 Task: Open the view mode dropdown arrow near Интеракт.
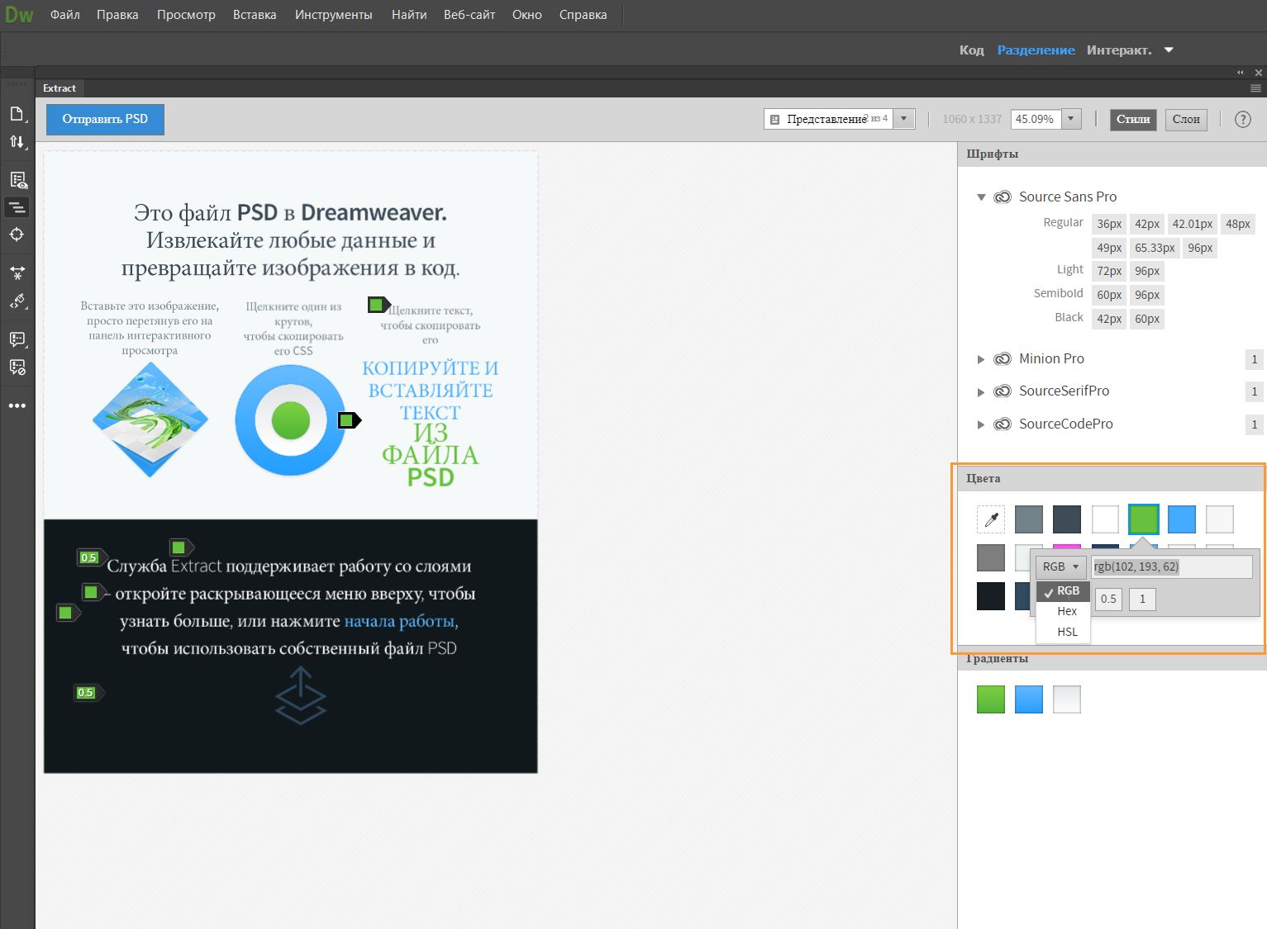click(x=1169, y=50)
